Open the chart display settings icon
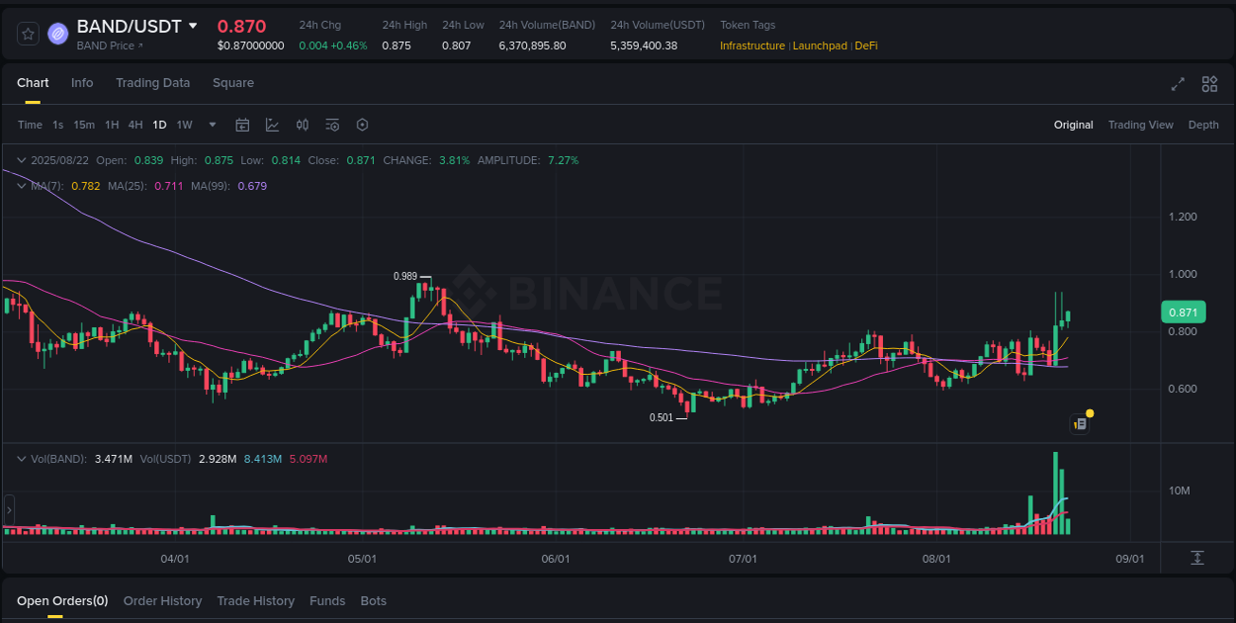Screen dimensions: 1236x623 (332, 125)
